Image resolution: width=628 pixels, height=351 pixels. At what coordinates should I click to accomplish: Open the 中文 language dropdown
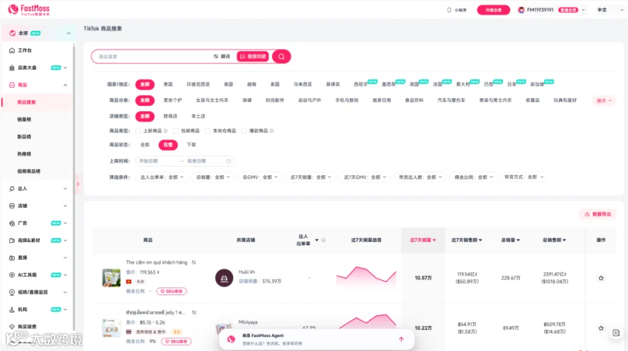(x=611, y=10)
